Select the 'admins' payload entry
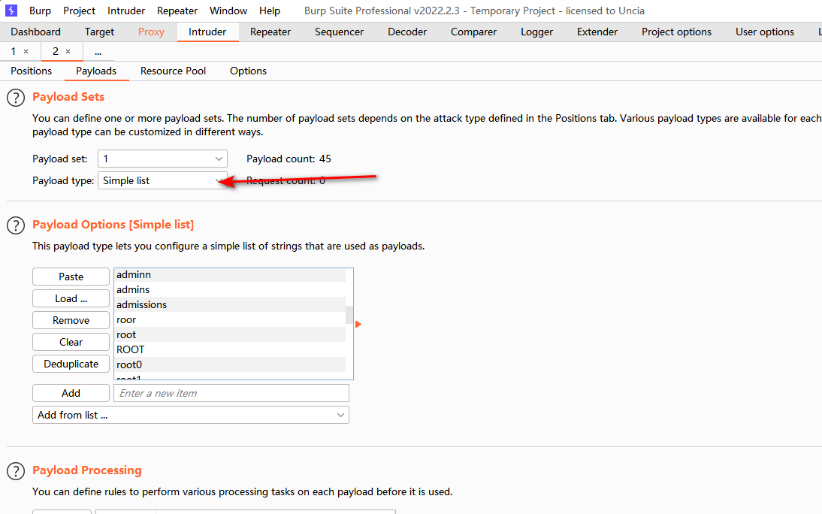 (230, 289)
